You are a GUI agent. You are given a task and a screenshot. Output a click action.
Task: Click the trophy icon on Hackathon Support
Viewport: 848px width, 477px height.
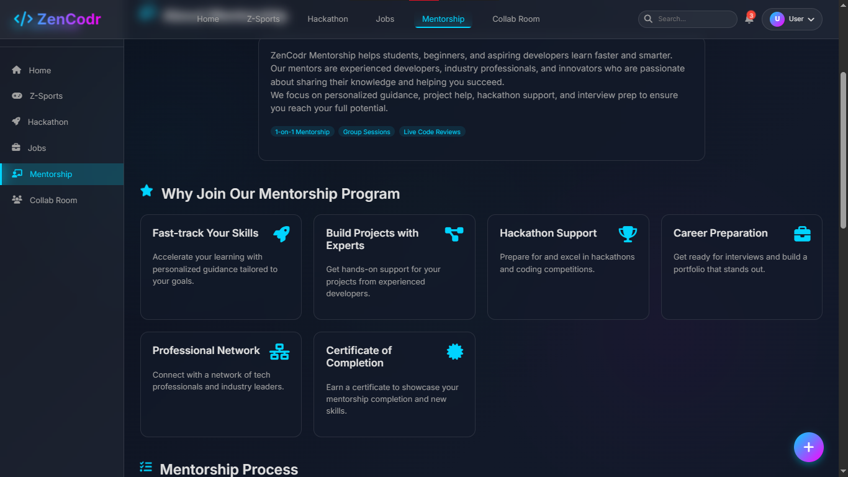(628, 234)
